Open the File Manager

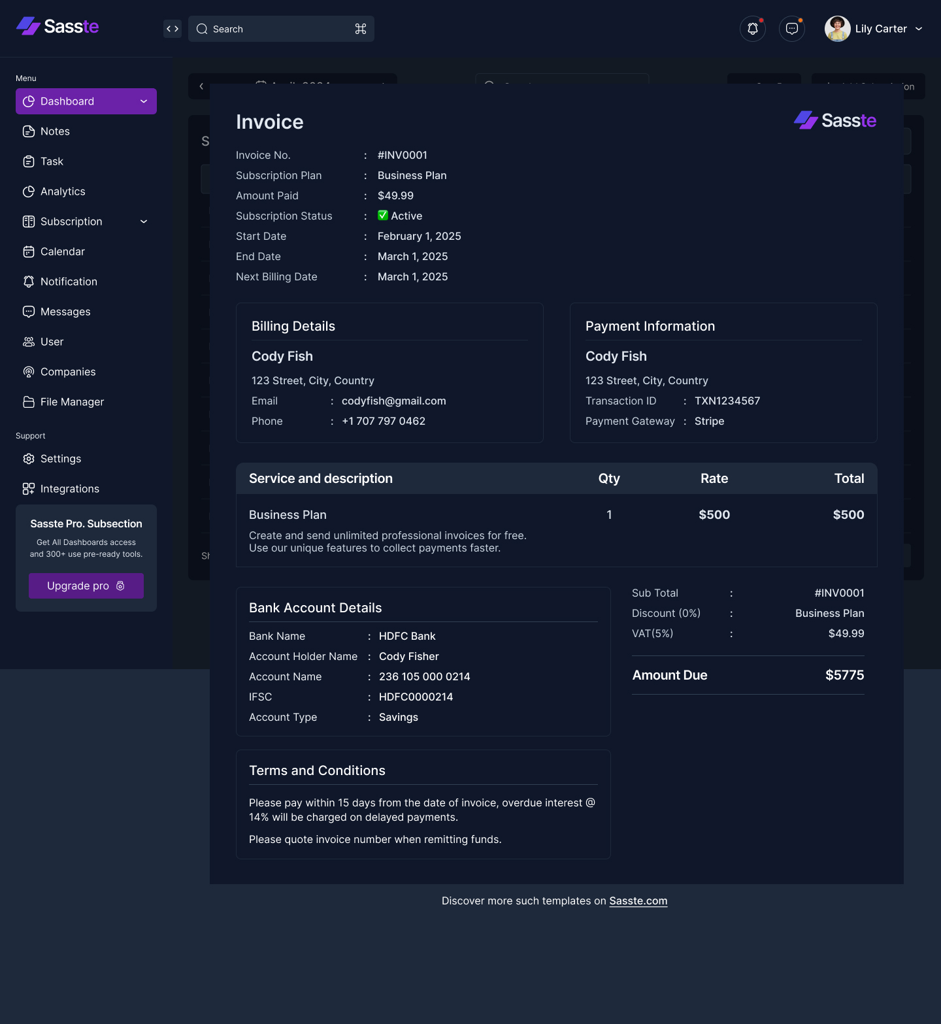72,402
